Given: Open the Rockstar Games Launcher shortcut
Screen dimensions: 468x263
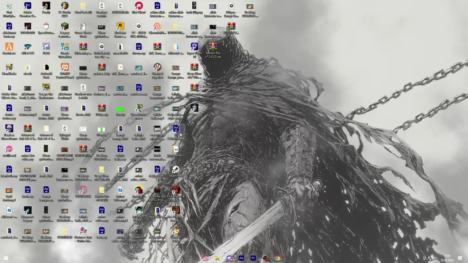Looking at the screenshot, I should 120,30.
